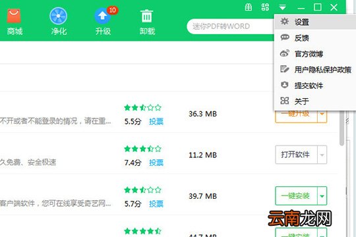Select 设置 from the dropdown menu

(x=315, y=22)
